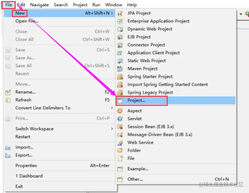
Task: Open the Search menu
Action: (61, 5)
